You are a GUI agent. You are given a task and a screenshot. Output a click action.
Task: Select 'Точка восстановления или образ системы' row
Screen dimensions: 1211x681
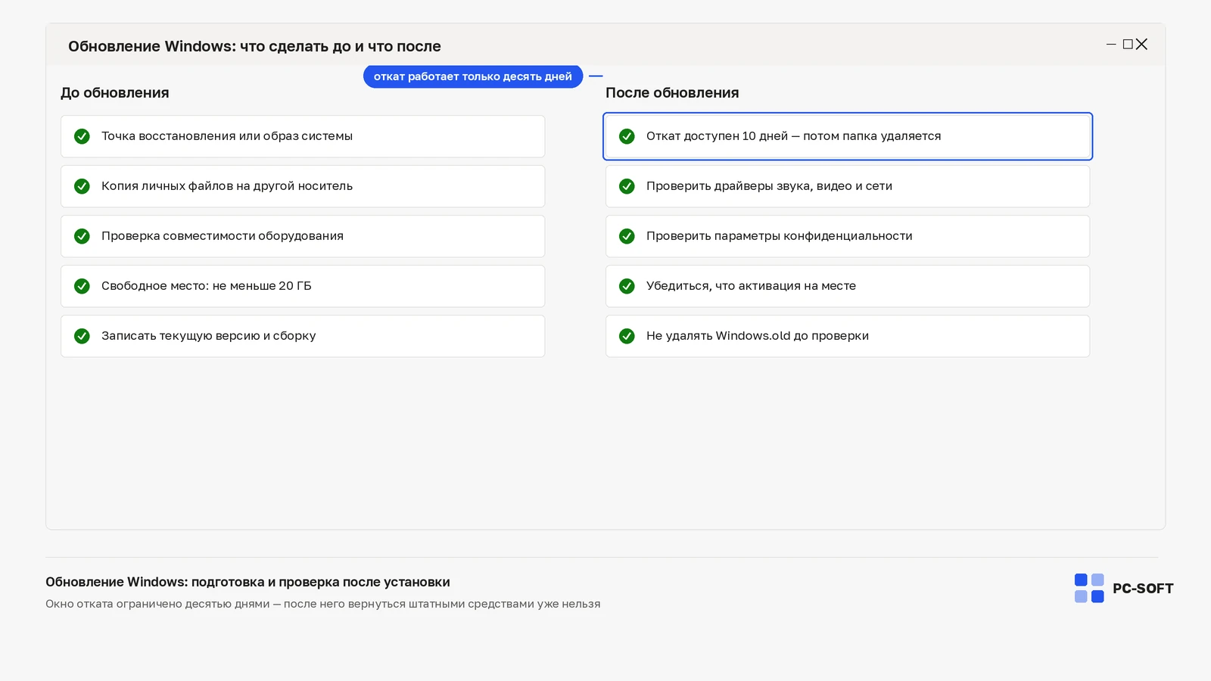click(x=303, y=136)
